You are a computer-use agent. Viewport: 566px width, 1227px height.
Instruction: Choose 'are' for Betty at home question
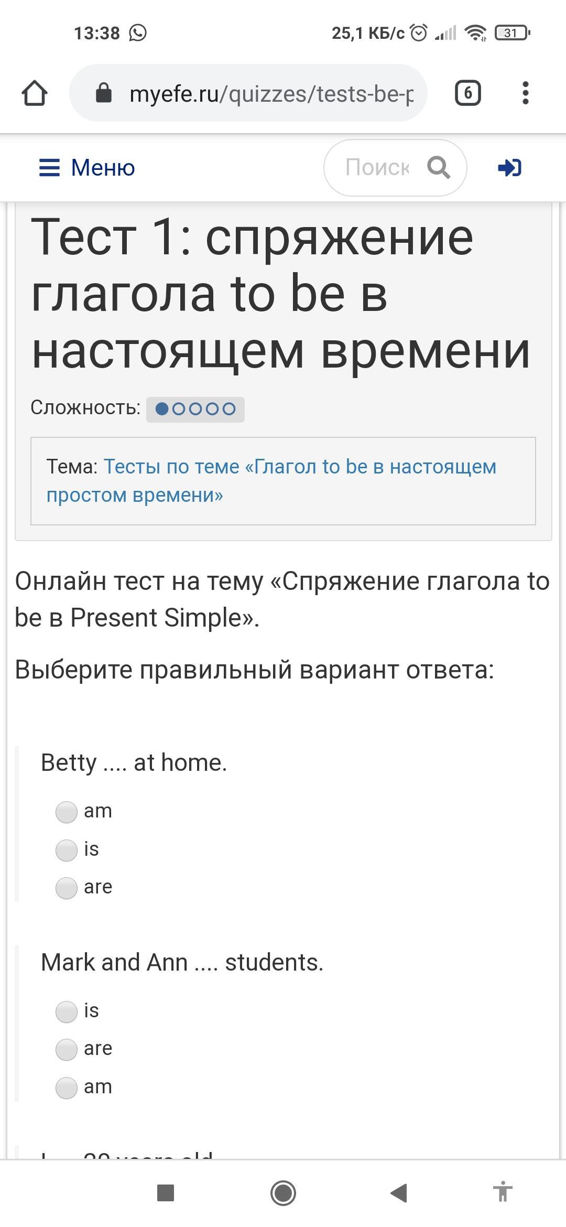coord(67,888)
